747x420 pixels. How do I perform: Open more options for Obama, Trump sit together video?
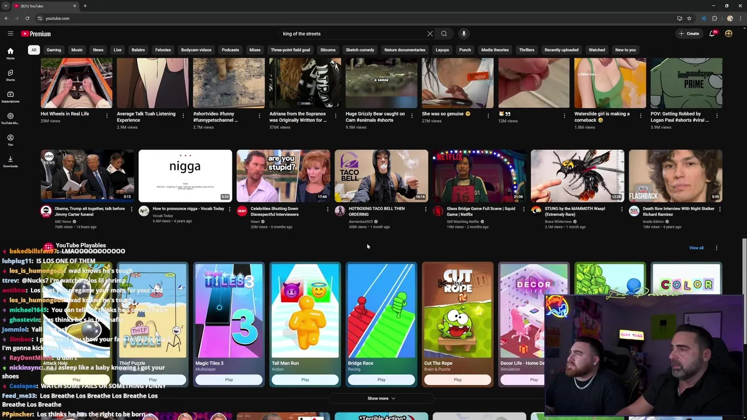131,209
